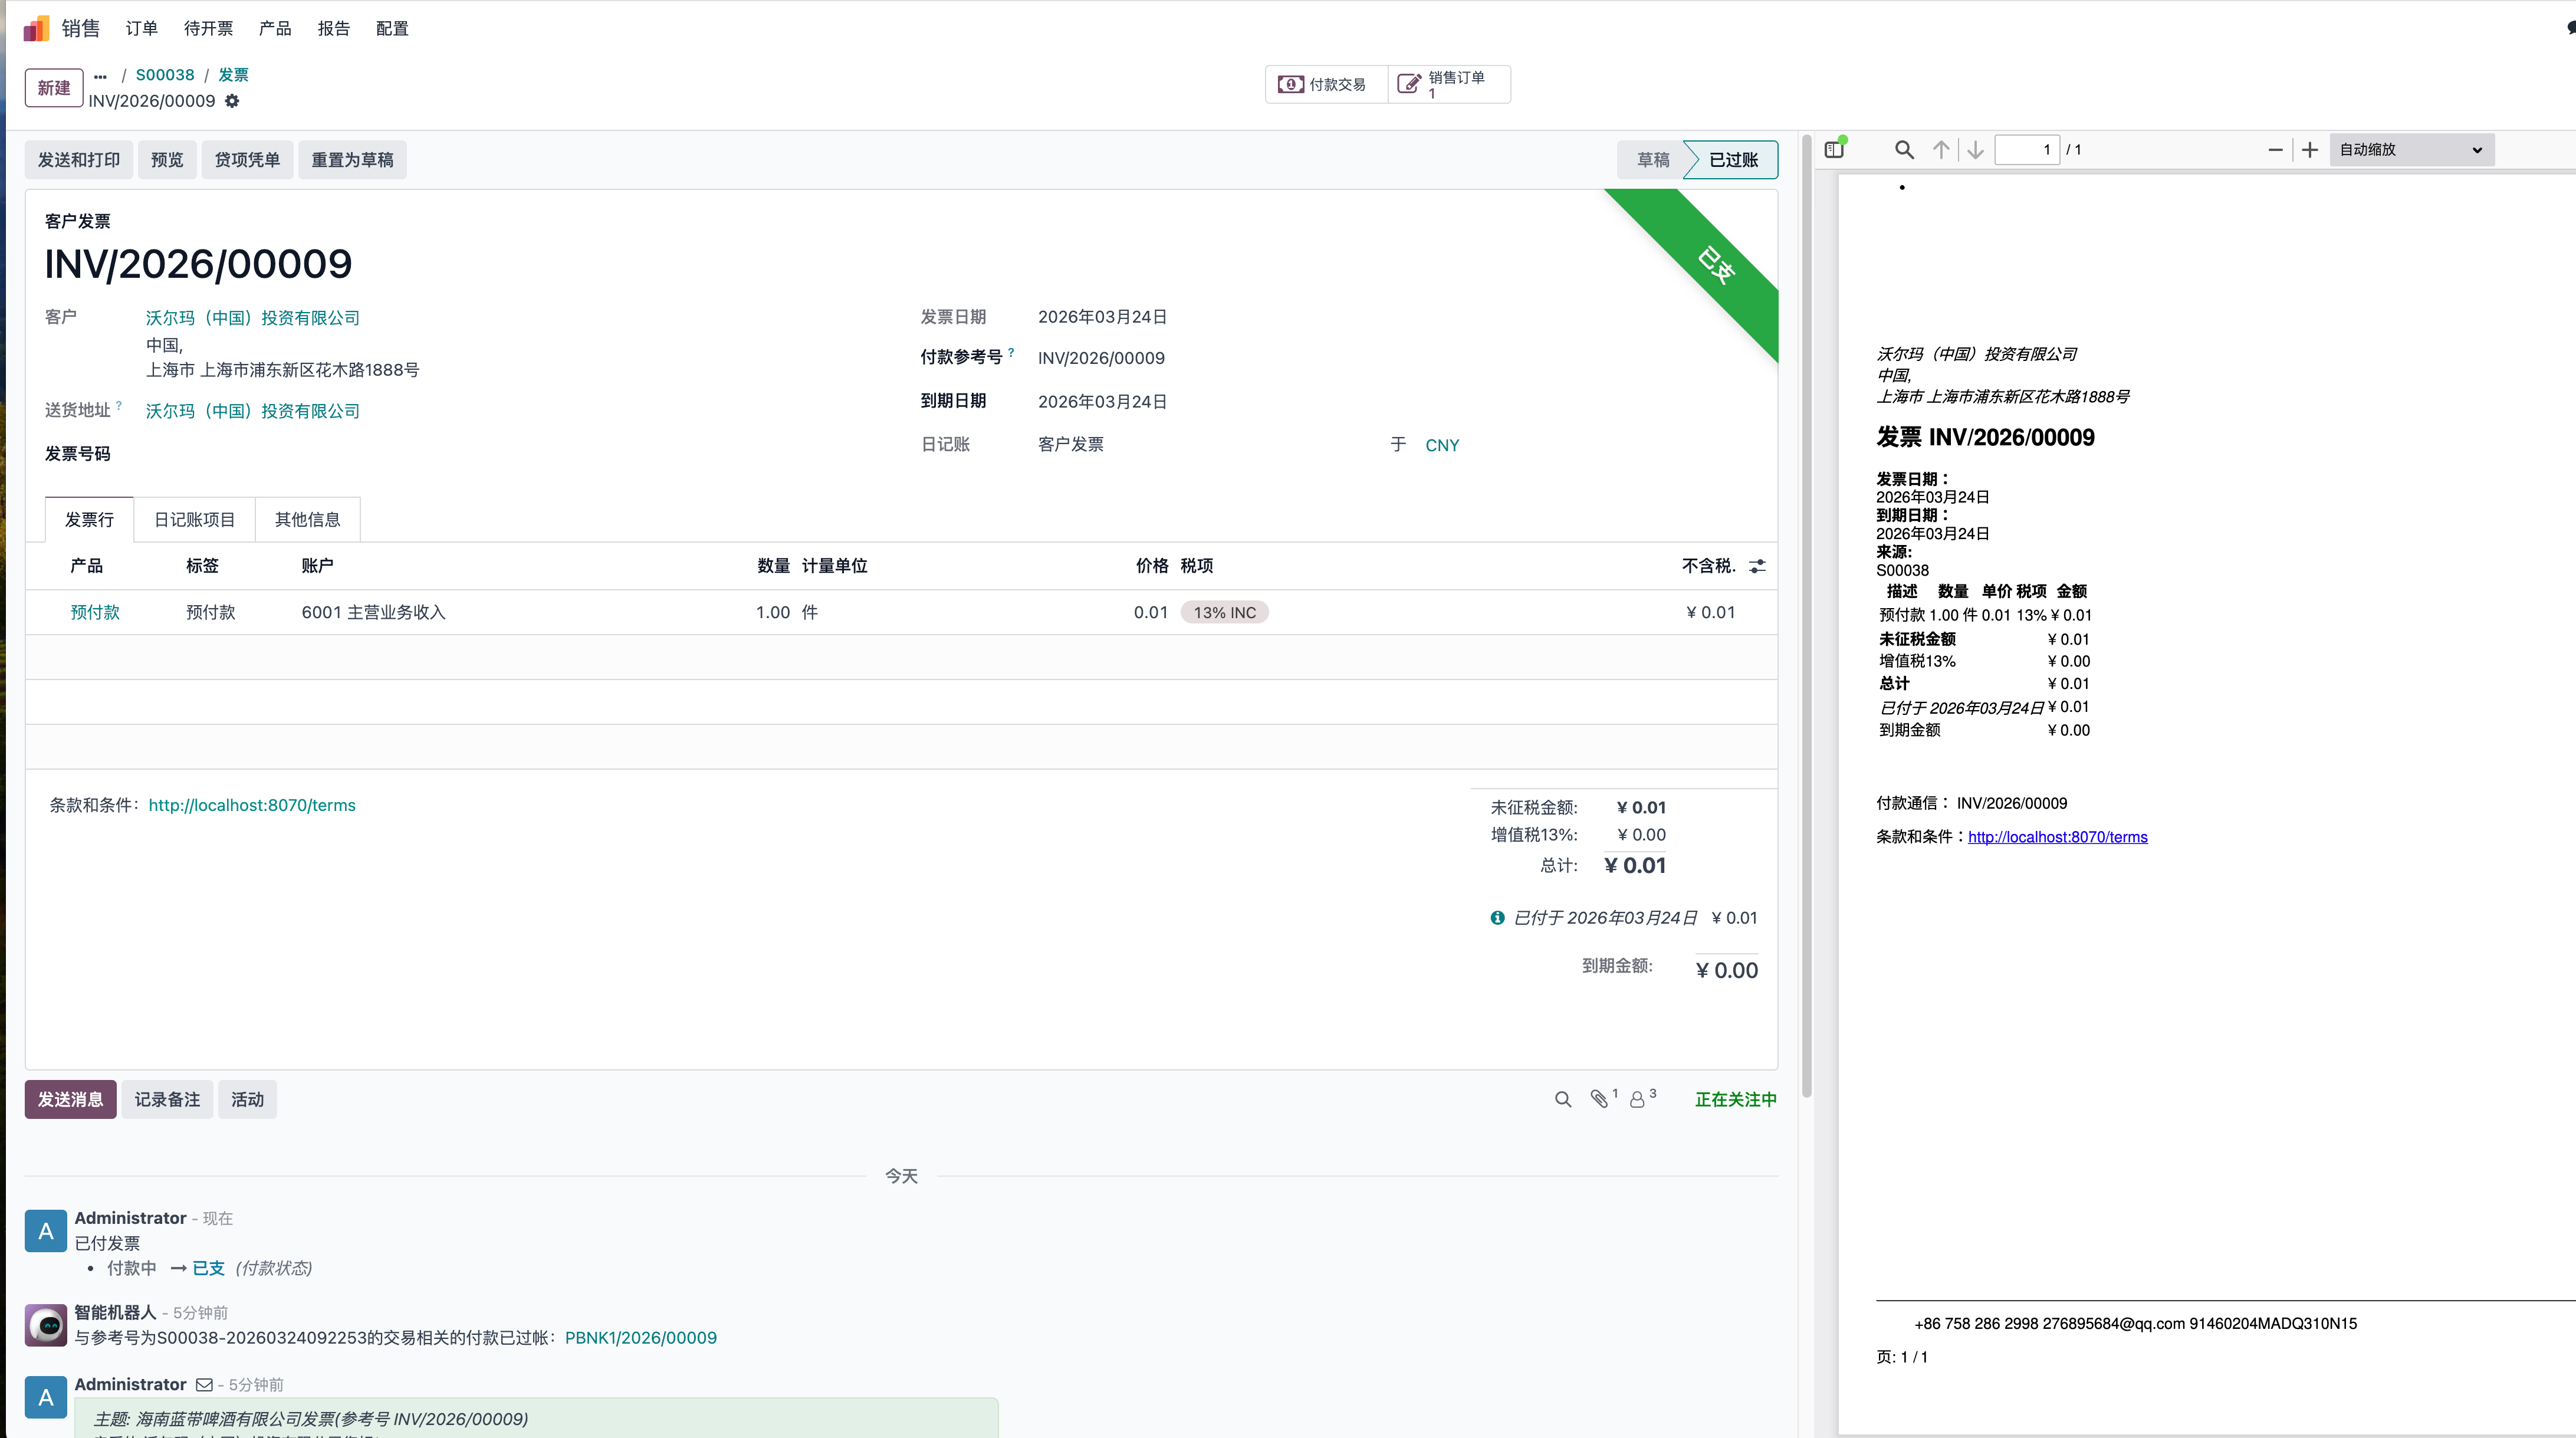Image resolution: width=2576 pixels, height=1438 pixels.
Task: Open the PDF search magnifier
Action: point(1904,149)
